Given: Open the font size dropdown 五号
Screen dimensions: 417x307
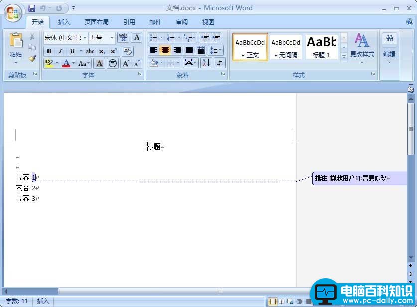Looking at the screenshot, I should click(x=112, y=38).
